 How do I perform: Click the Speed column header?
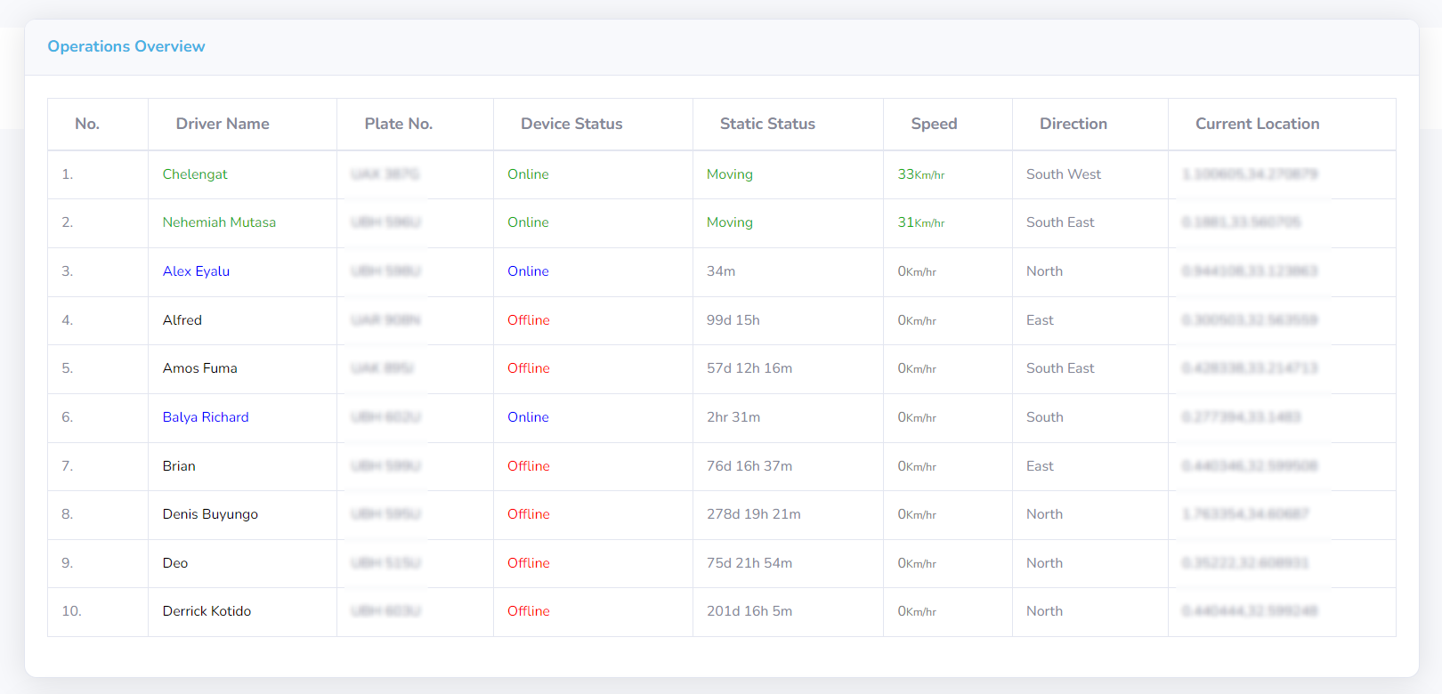[934, 124]
